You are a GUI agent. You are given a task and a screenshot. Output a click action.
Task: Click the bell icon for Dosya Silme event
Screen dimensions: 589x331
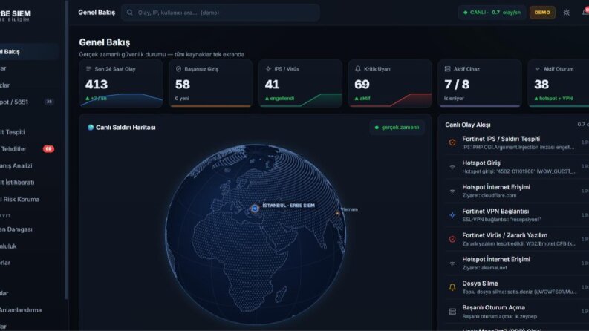(x=452, y=287)
